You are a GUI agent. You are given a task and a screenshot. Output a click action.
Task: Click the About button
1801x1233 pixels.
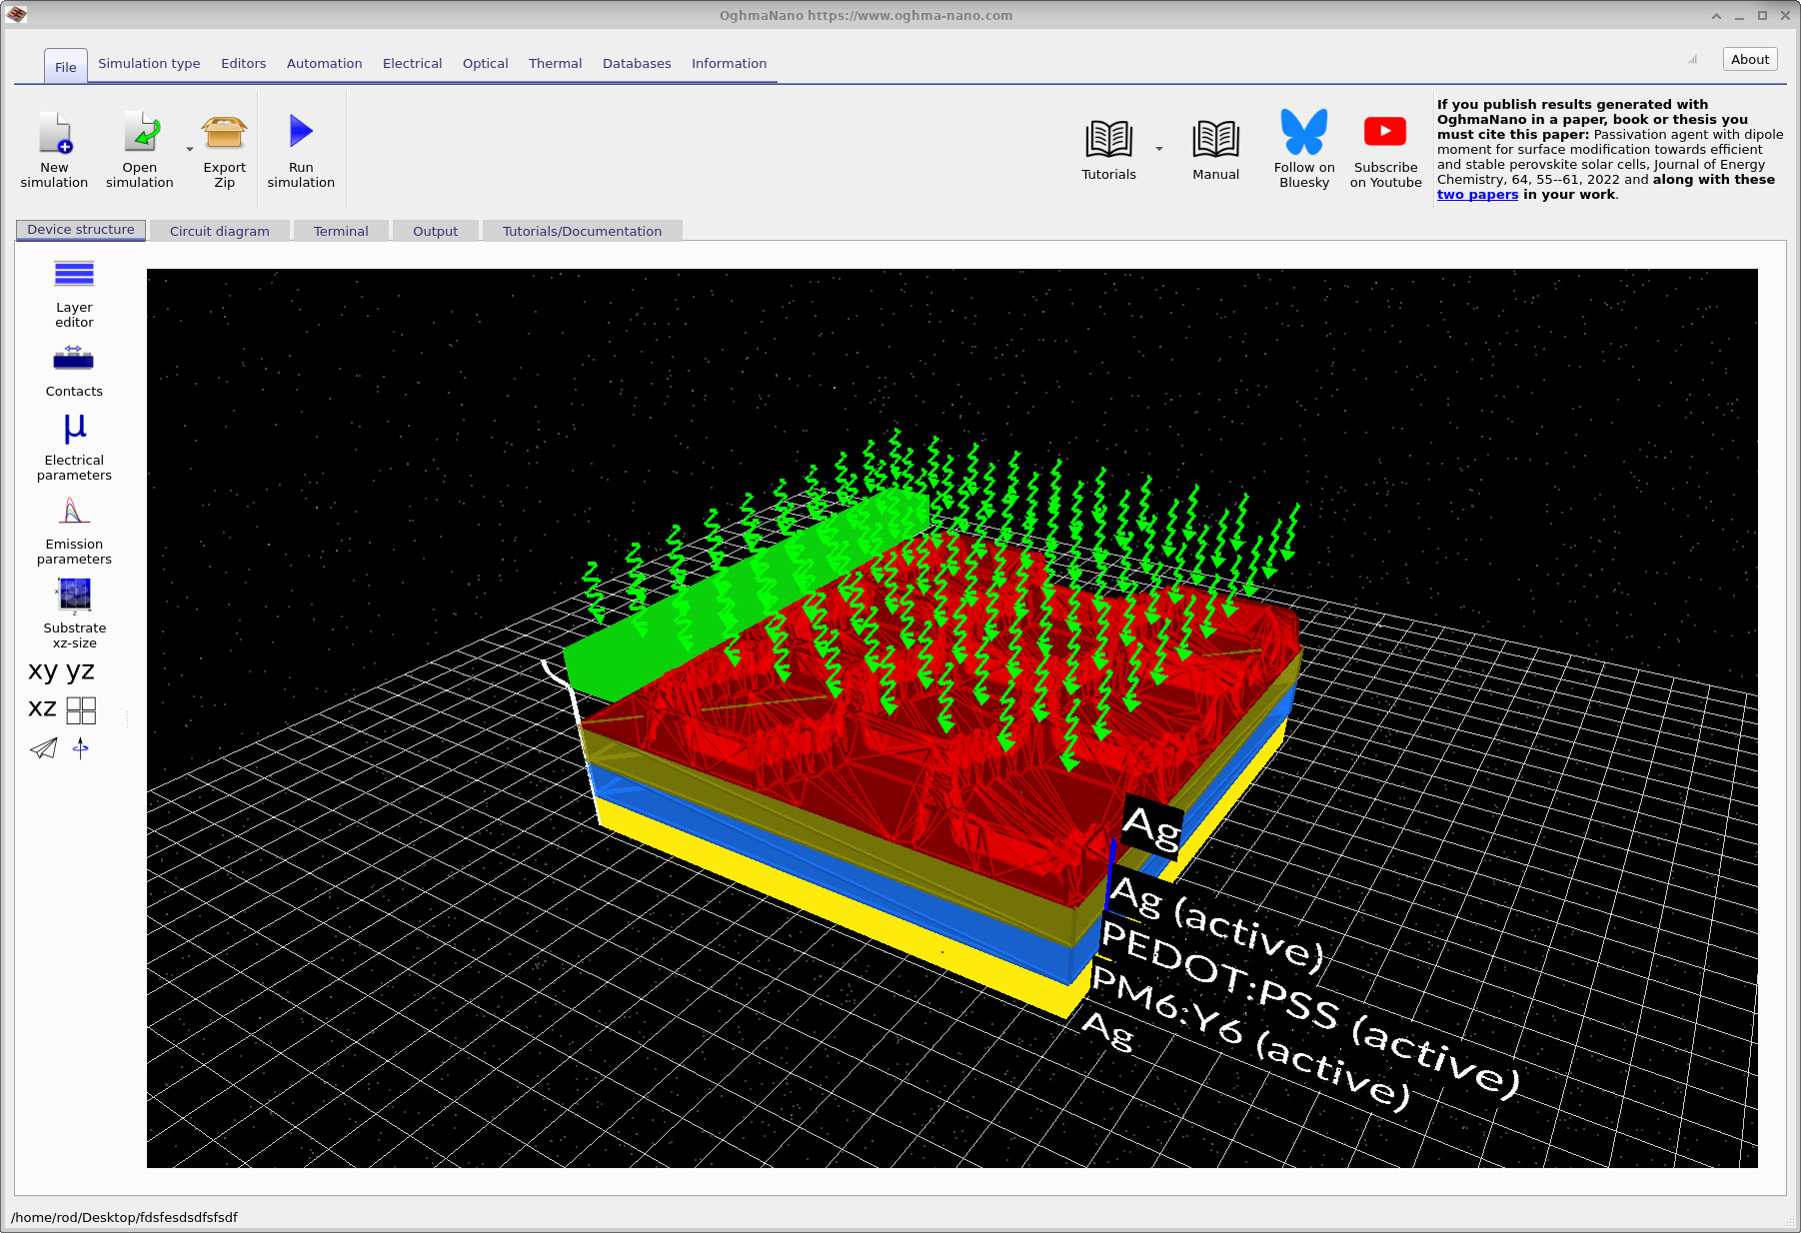click(1749, 59)
